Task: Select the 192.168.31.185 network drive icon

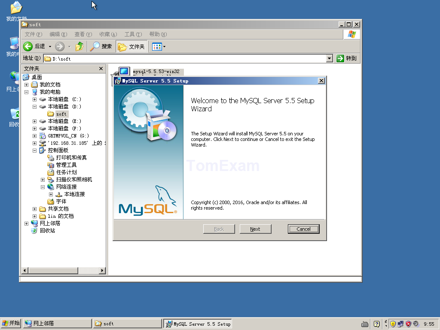Action: (43, 143)
